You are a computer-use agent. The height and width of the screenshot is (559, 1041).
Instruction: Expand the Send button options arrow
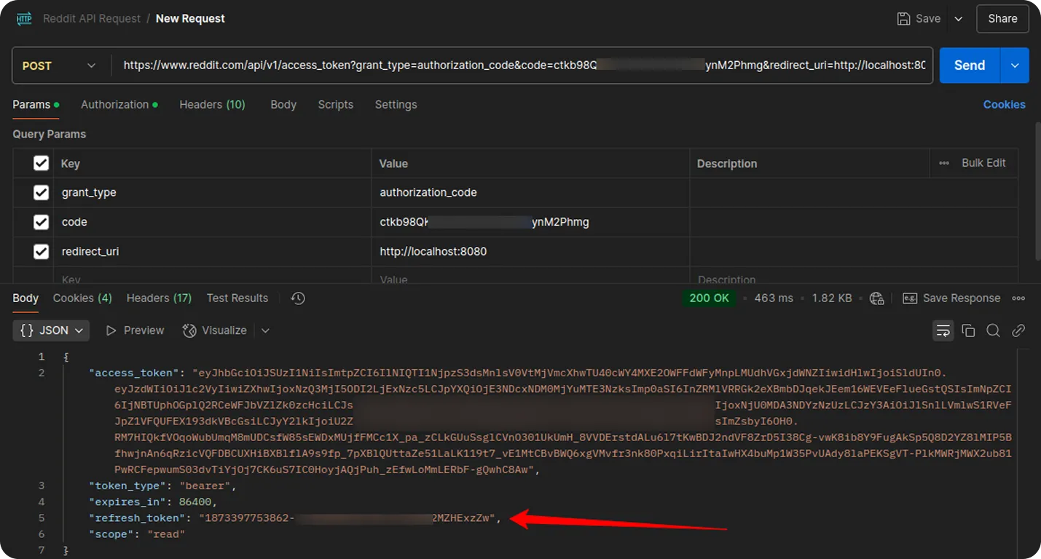pyautogui.click(x=1015, y=66)
